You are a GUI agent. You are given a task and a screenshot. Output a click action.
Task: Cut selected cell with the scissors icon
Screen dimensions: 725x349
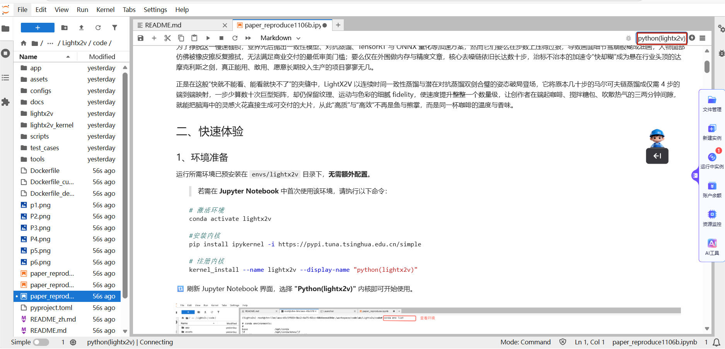(x=167, y=38)
